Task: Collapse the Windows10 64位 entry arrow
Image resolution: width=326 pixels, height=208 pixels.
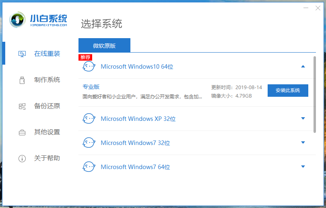Action: [303, 66]
